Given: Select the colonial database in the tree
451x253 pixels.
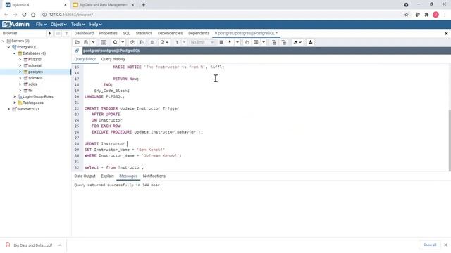Looking at the screenshot, I should (35, 65).
